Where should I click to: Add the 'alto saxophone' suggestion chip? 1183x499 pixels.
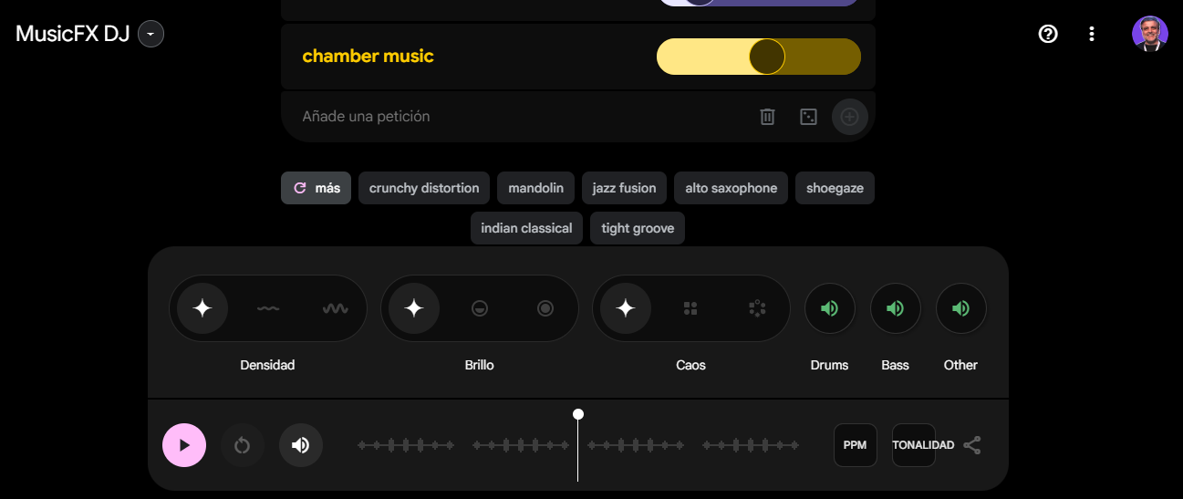(732, 188)
